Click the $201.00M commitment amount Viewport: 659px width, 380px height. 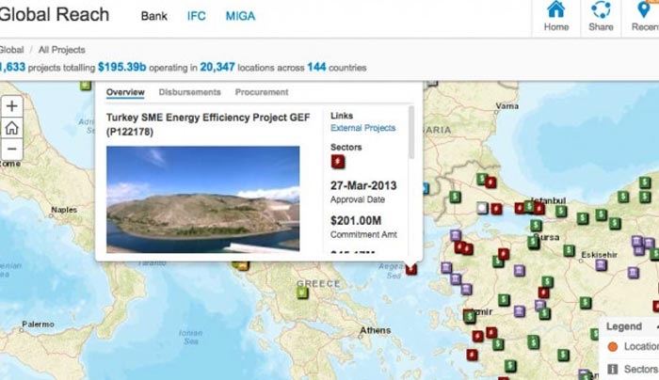tap(356, 220)
